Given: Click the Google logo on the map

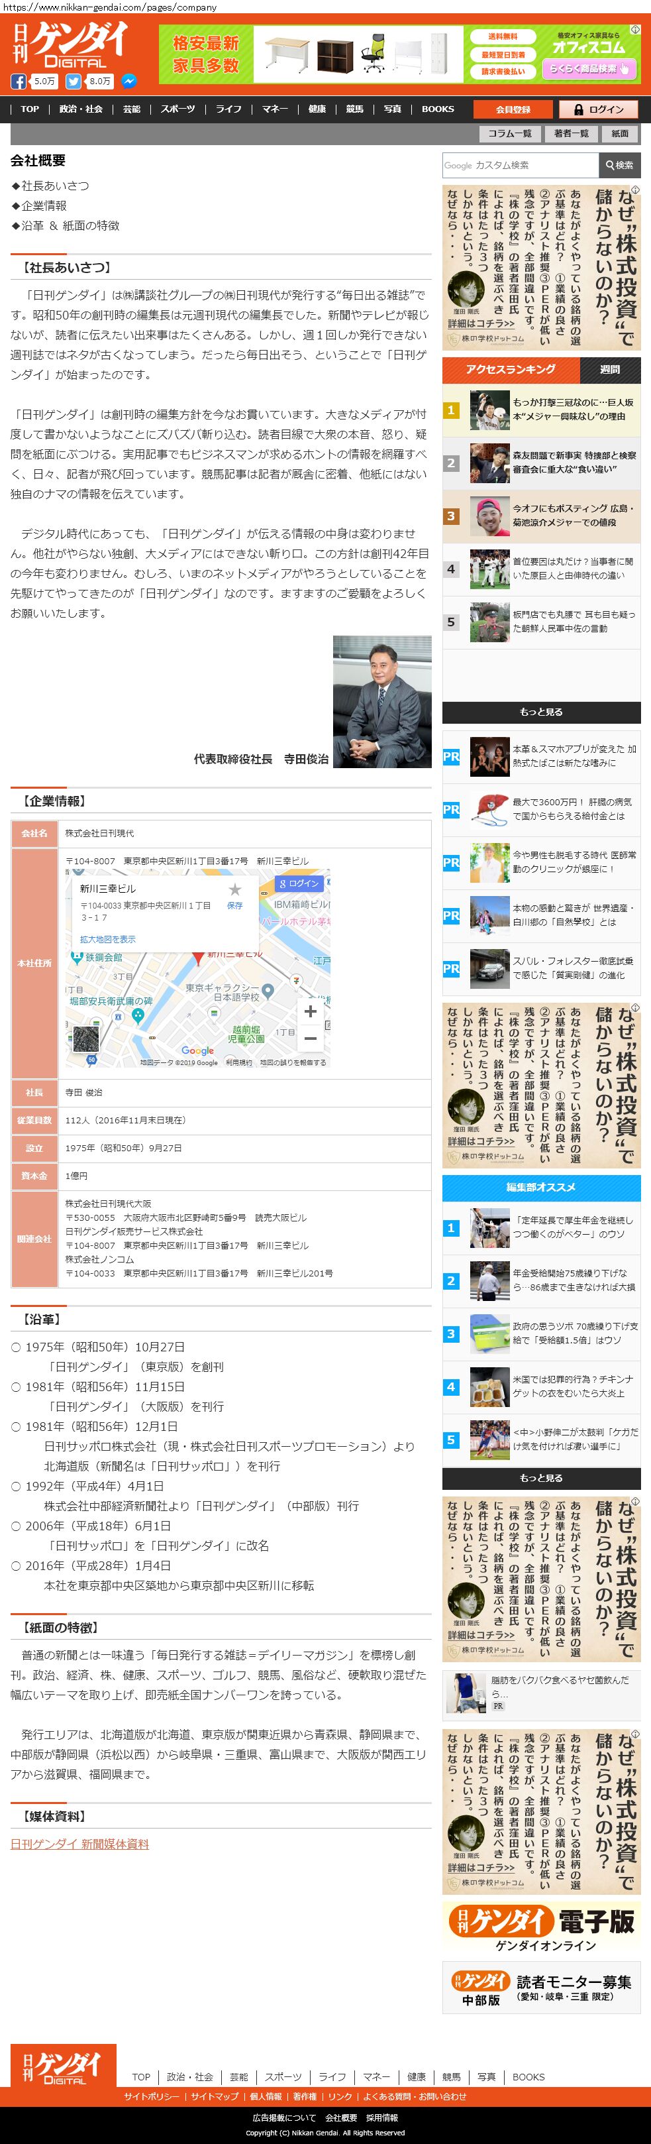Looking at the screenshot, I should click(x=198, y=1051).
